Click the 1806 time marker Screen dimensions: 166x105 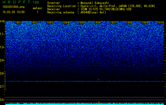(x=97, y=23)
